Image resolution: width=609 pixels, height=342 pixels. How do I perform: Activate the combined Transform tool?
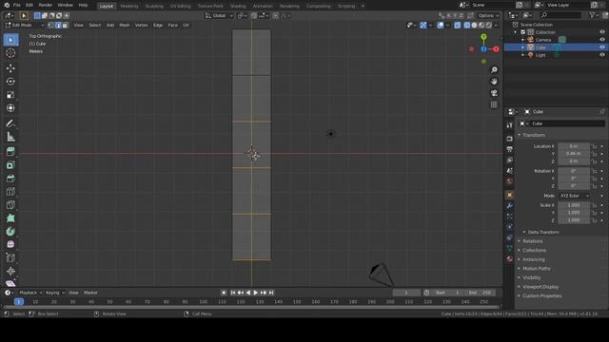10,108
